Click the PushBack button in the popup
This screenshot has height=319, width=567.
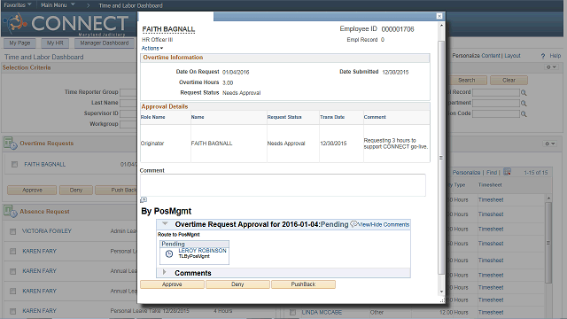[x=303, y=284]
